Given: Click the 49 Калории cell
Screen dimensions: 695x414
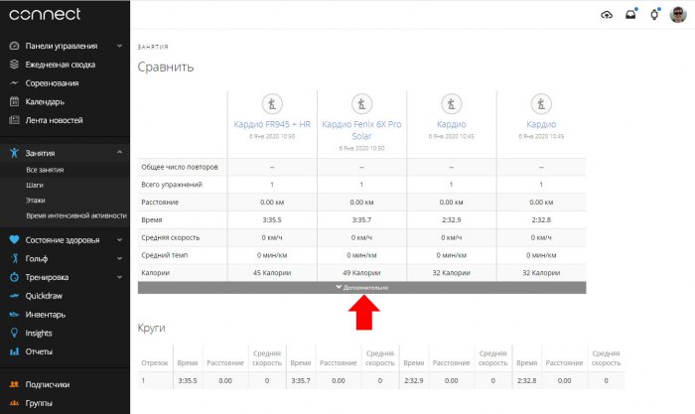Looking at the screenshot, I should point(361,273).
